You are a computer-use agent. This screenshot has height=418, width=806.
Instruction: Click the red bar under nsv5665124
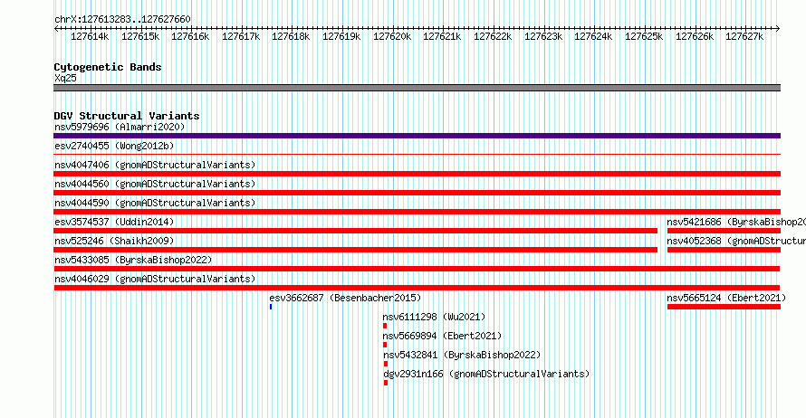(724, 307)
